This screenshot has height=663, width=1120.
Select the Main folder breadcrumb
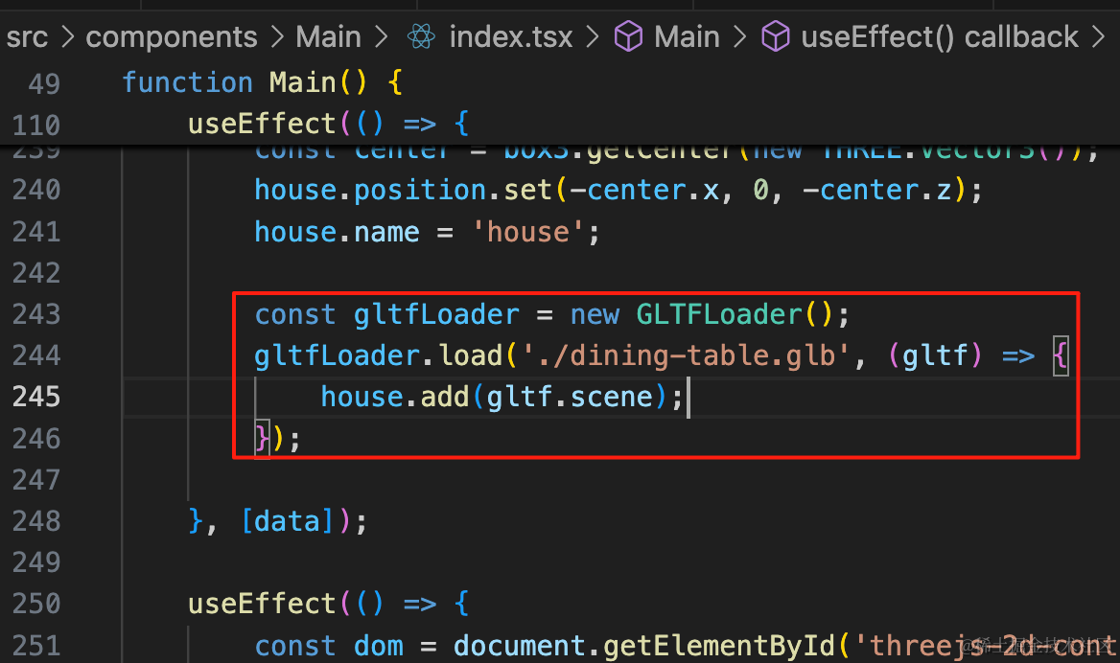[329, 37]
